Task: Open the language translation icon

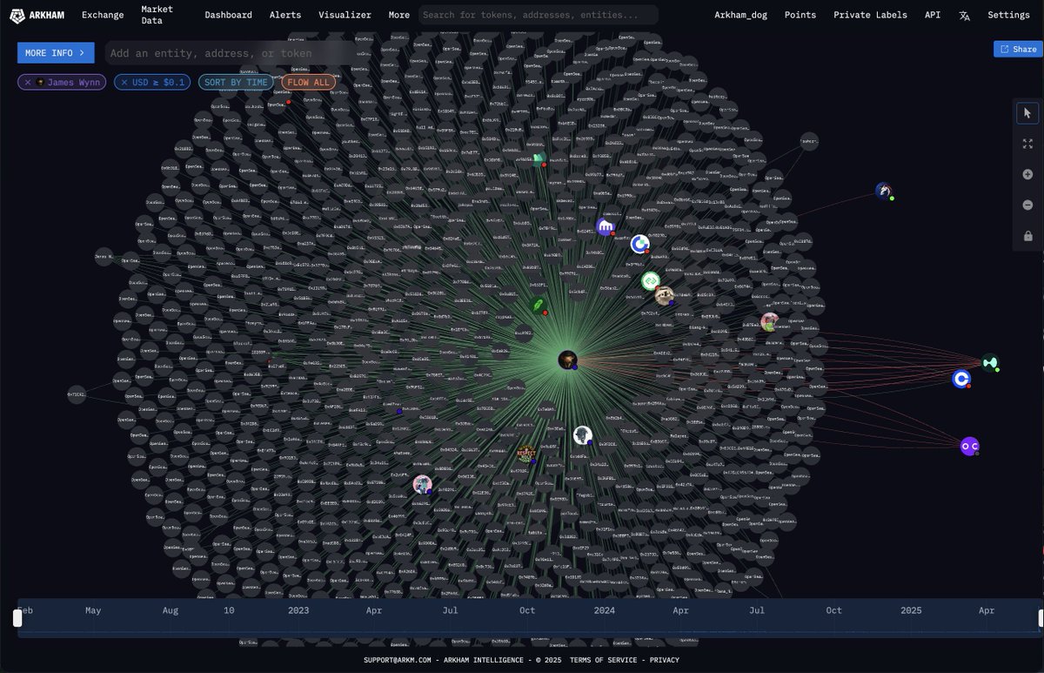Action: (964, 15)
